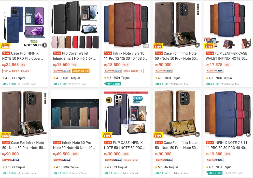The image size is (253, 178).
Task: Click the star rating icon on FLIP LEATHER CASE WALET
Action: click(207, 78)
